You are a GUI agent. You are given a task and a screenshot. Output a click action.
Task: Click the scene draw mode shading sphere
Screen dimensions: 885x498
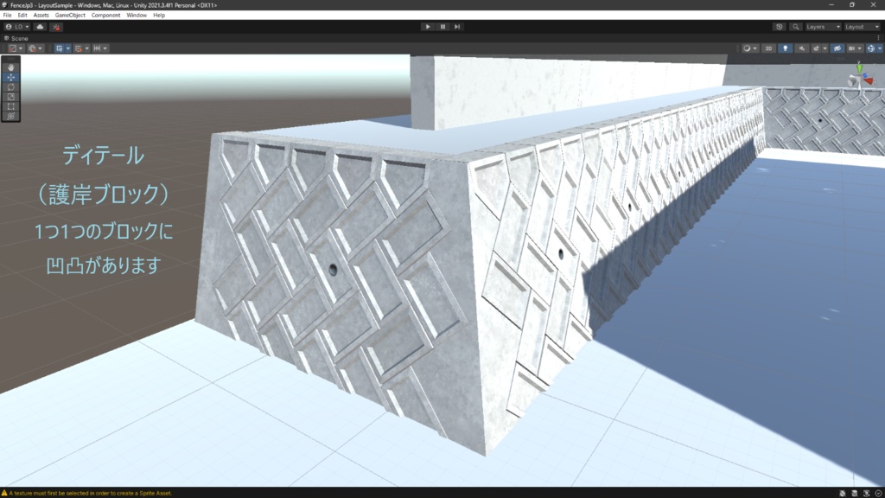pyautogui.click(x=747, y=48)
